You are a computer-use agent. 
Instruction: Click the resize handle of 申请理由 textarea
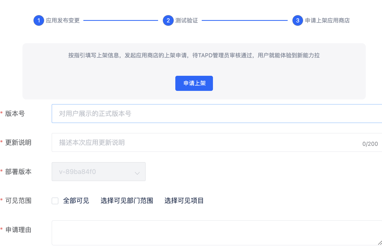[x=380, y=243]
